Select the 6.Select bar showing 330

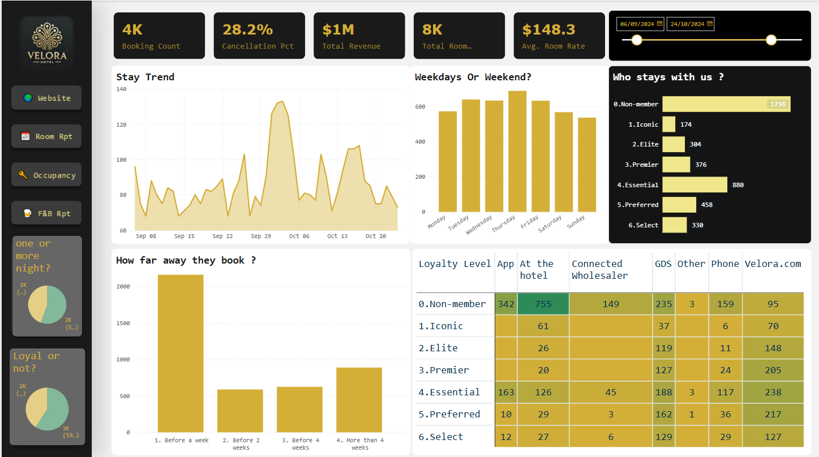(675, 225)
